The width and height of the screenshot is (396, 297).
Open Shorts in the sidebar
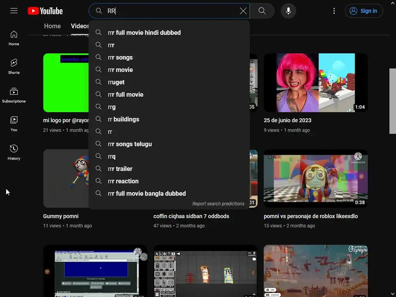coord(14,67)
